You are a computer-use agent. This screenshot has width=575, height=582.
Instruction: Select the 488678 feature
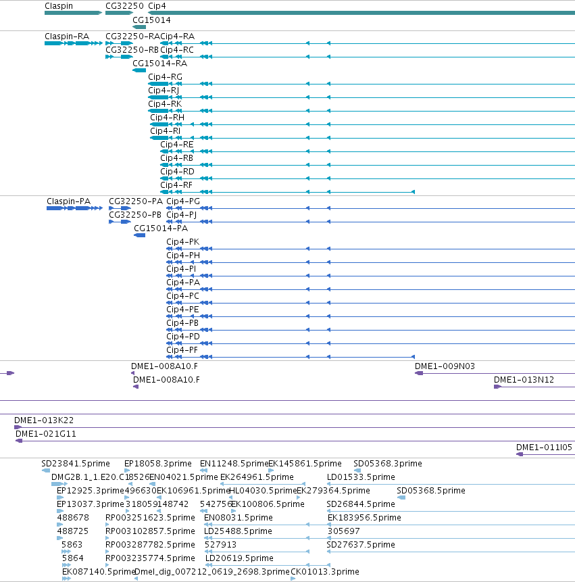pyautogui.click(x=59, y=525)
